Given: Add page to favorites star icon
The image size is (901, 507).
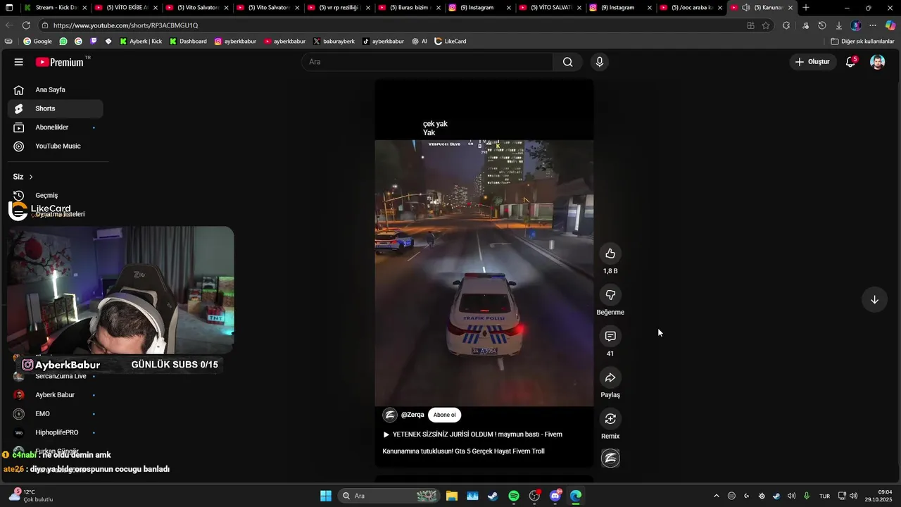Looking at the screenshot, I should (x=766, y=25).
